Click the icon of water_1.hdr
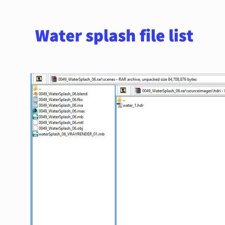This screenshot has width=225, height=225. point(119,105)
